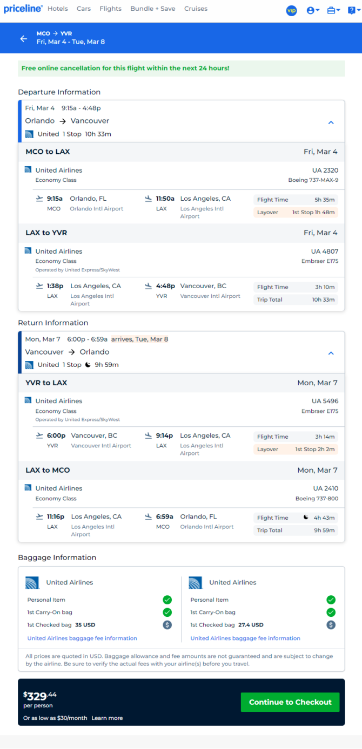The image size is (362, 749).
Task: Click the United Airlines logo in departure baggage
Action: point(32,583)
